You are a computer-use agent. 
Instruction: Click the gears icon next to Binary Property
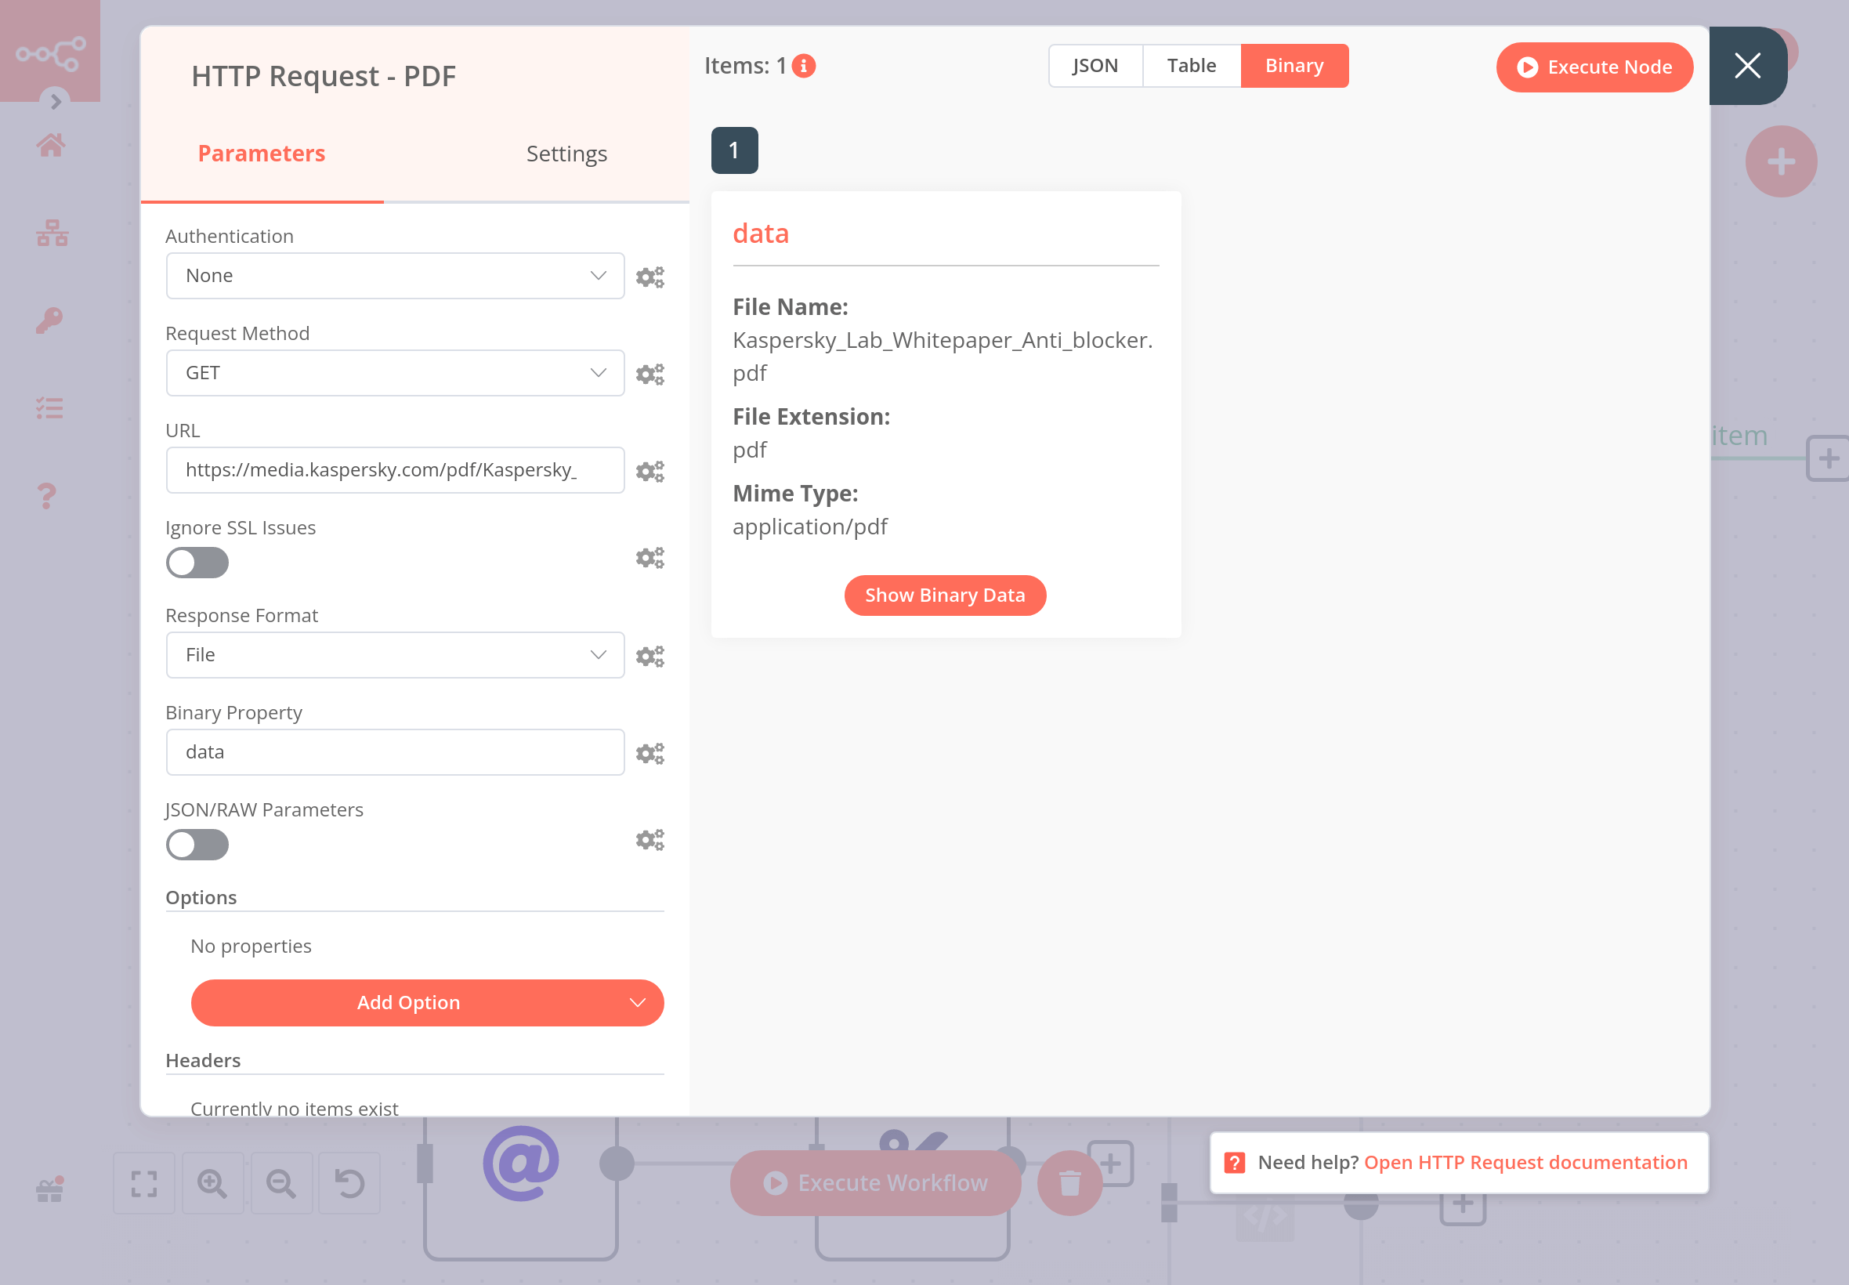click(650, 753)
